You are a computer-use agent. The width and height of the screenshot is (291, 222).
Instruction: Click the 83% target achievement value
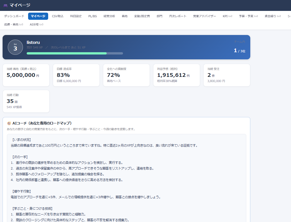pyautogui.click(x=63, y=75)
